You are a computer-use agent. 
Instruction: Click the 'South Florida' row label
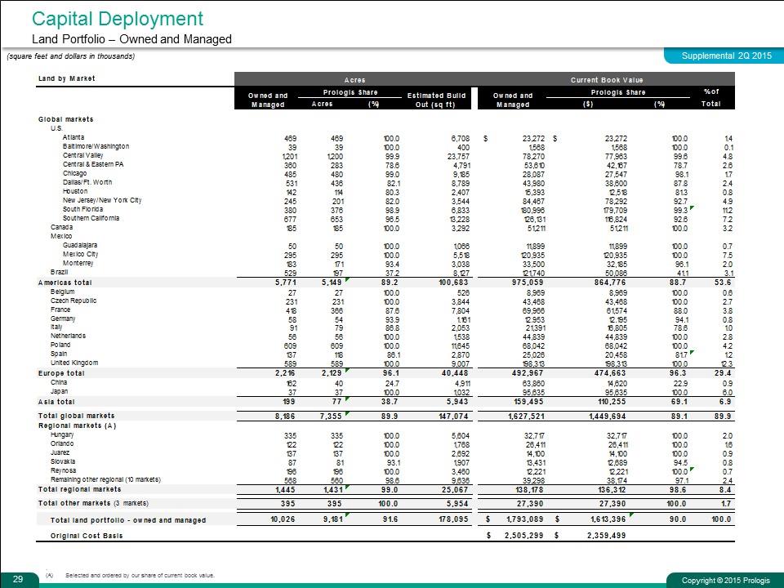coord(83,209)
